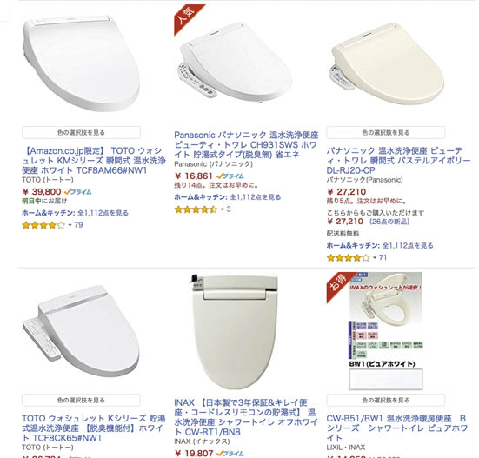The image size is (479, 458).
Task: Expand the star rating dropdown beside 79 reviews
Action: pyautogui.click(x=70, y=225)
